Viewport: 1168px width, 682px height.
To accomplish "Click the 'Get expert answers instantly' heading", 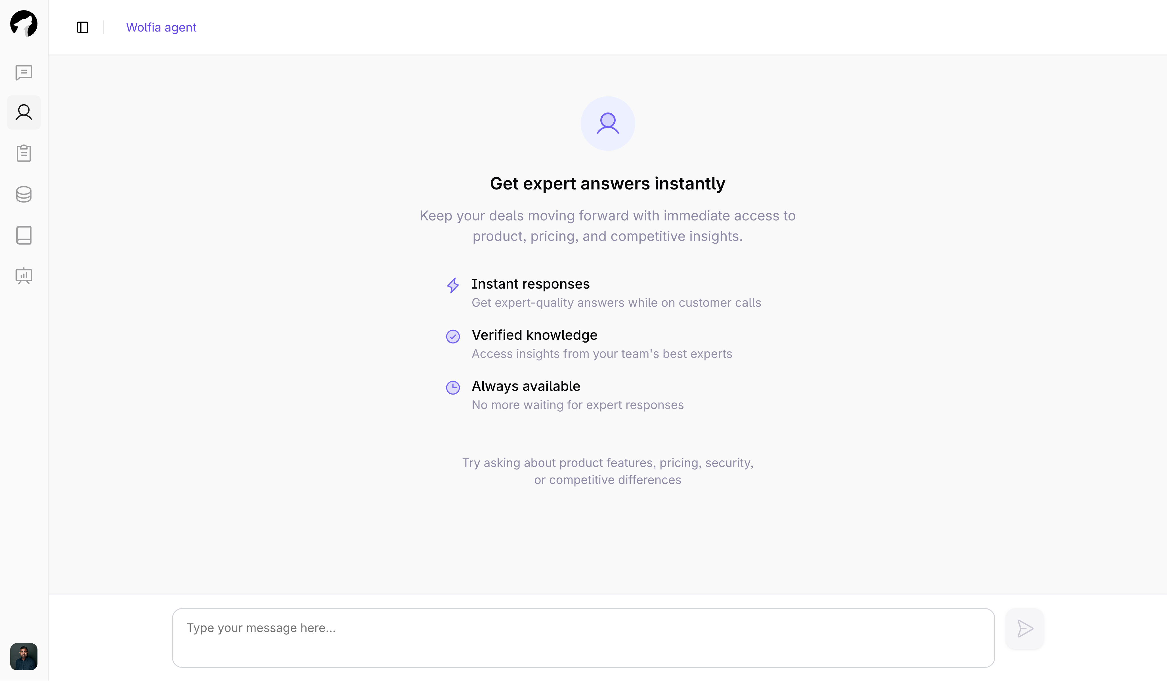I will coord(608,184).
